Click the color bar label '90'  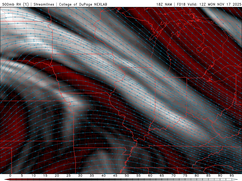click(x=220, y=176)
